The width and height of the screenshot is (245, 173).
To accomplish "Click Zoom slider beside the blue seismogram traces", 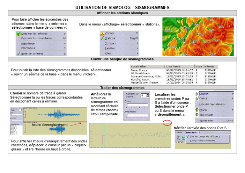I will [x=17, y=115].
